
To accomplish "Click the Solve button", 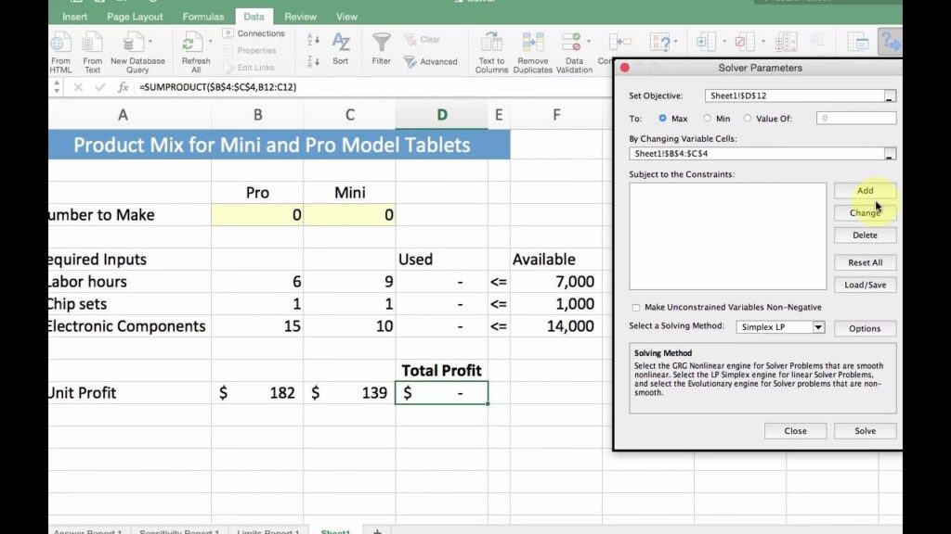I will click(865, 431).
